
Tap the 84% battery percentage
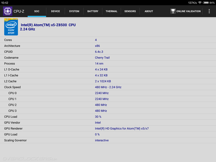pos(212,3)
